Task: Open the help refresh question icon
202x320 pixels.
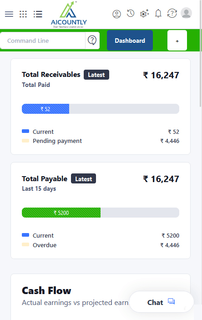Action: 172,14
